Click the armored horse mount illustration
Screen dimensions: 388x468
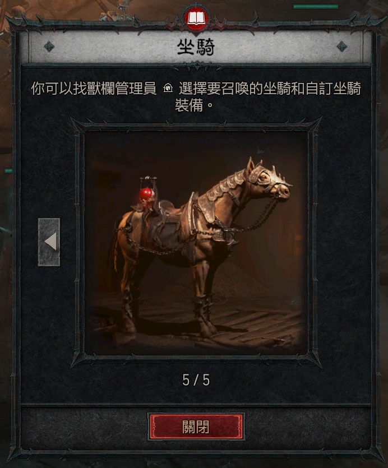[x=196, y=243]
